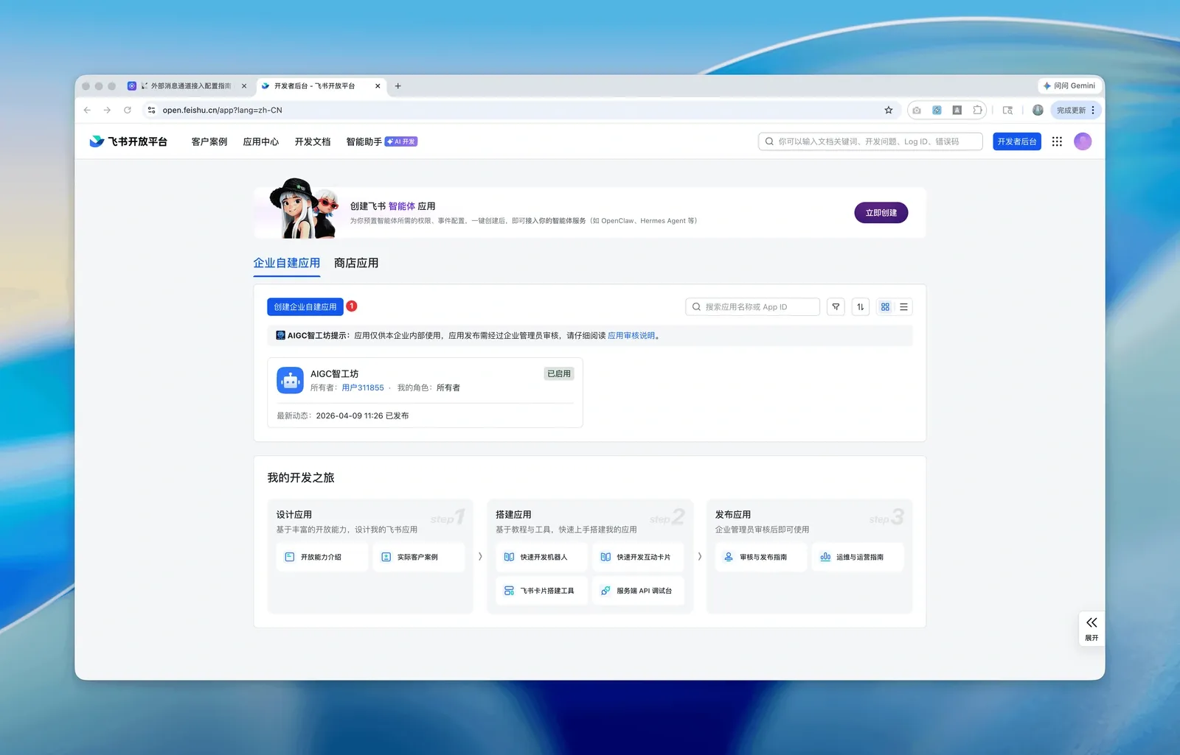Click the 创建企业自建应用 button

pyautogui.click(x=305, y=307)
